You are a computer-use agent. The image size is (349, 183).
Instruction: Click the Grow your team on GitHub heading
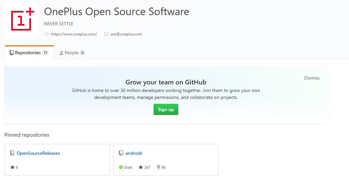166,82
